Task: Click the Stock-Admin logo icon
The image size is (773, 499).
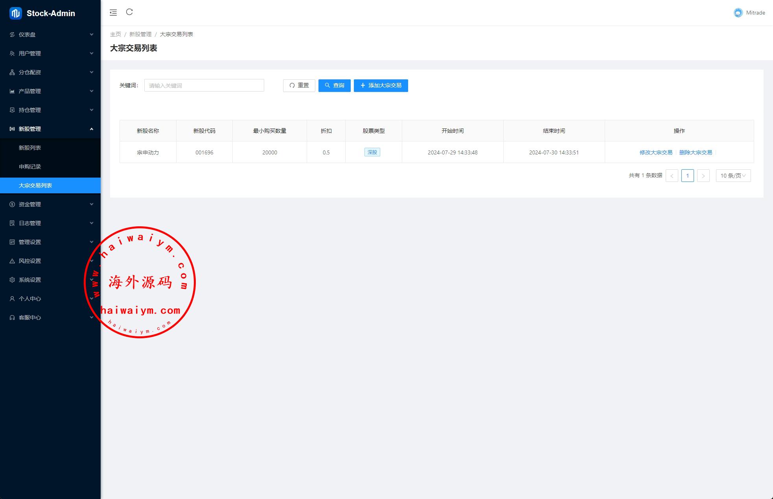Action: pos(15,13)
